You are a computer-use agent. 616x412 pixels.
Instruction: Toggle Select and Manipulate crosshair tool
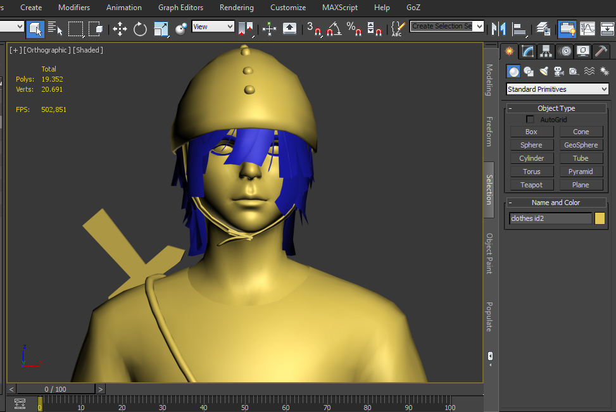point(270,29)
